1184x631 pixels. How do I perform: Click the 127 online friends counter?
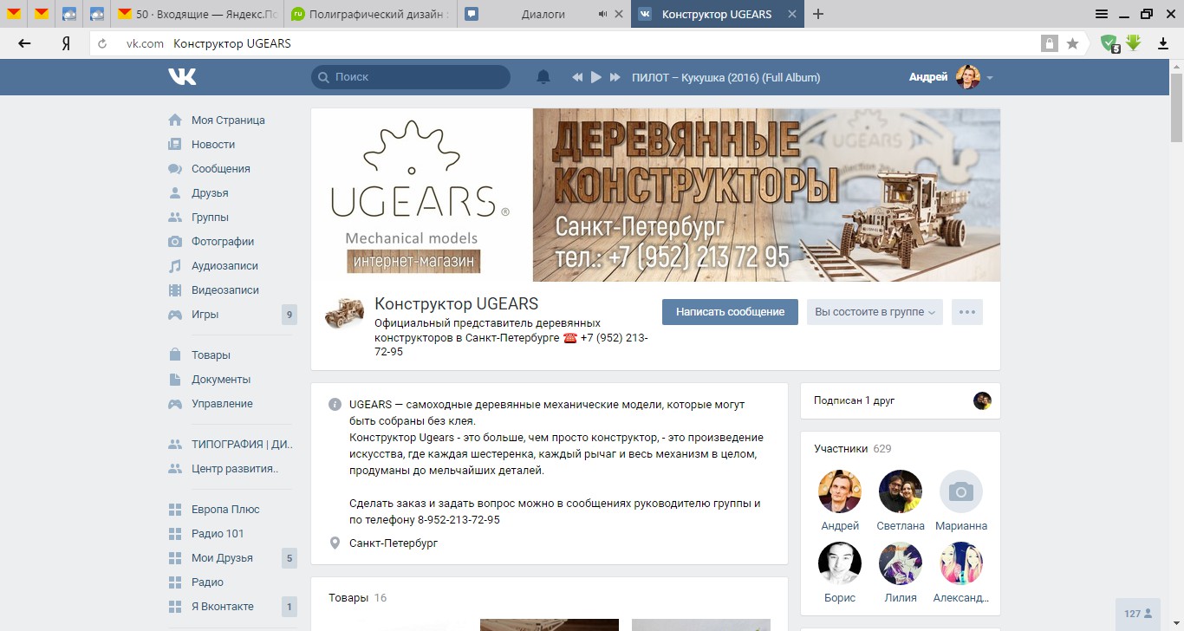1138,614
